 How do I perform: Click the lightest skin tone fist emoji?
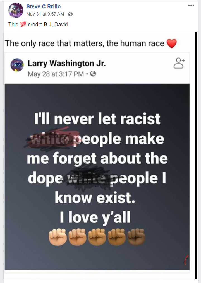pos(58,237)
